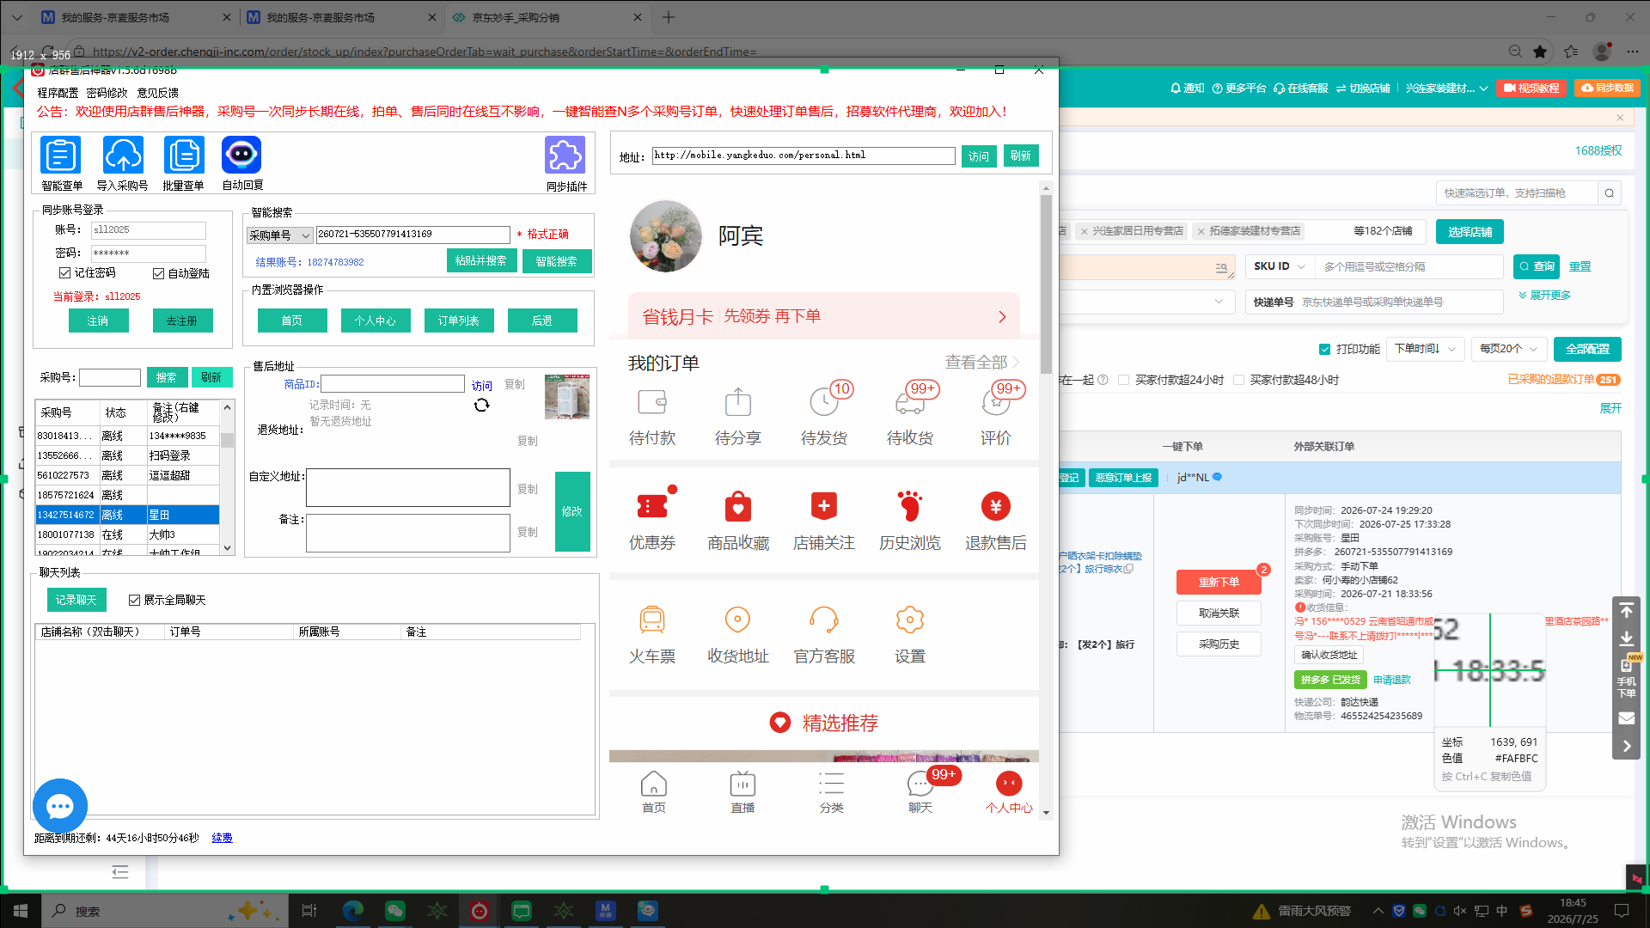Click the refresh icon next to 记录时间
Viewport: 1650px width, 928px height.
pyautogui.click(x=481, y=405)
